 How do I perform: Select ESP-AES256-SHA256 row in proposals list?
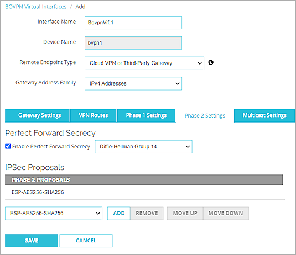145,192
